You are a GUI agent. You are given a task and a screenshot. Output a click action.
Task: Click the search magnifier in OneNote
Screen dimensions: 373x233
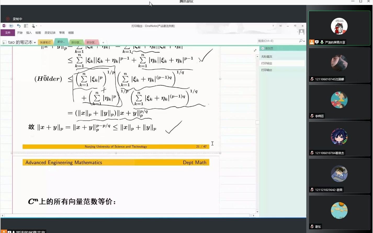[301, 41]
